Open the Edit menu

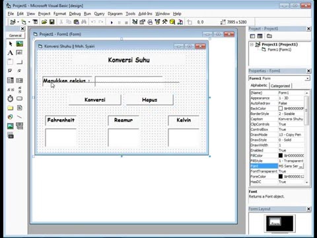(20, 14)
